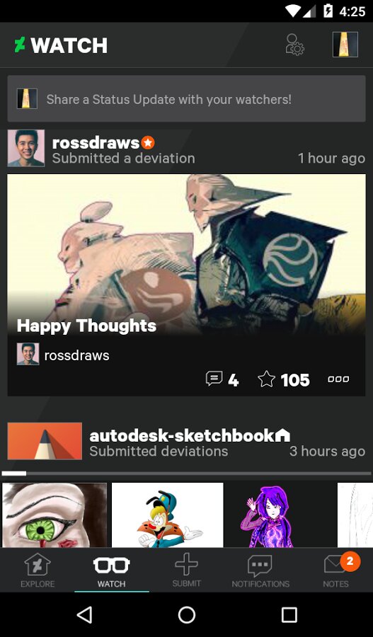Open the three-dot more options menu
Screen dimensions: 373x637
click(x=338, y=379)
